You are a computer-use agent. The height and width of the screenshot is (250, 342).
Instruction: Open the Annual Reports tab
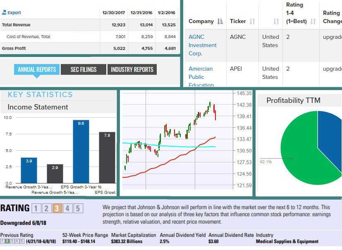point(37,69)
